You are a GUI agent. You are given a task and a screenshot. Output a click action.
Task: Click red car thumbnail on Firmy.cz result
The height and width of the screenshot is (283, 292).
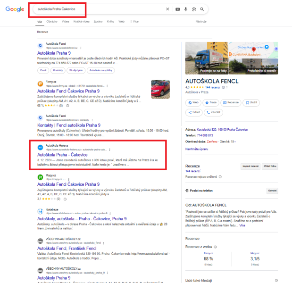(160, 89)
